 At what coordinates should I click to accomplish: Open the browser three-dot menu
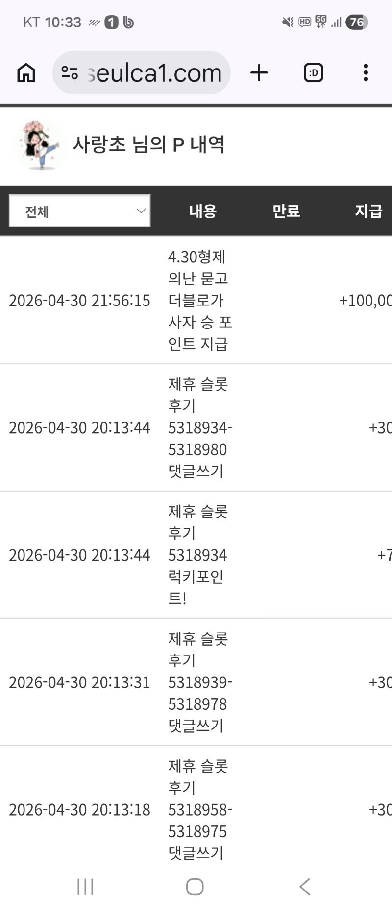coord(366,73)
